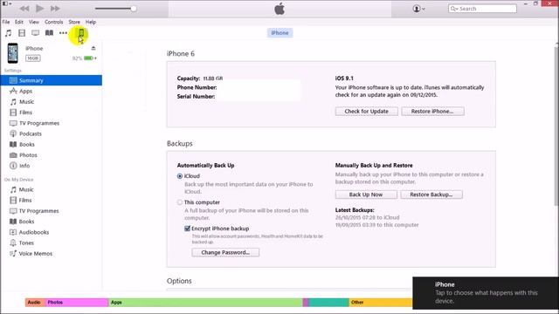
Task: Open the TV Programmes library icon
Action: (35, 33)
